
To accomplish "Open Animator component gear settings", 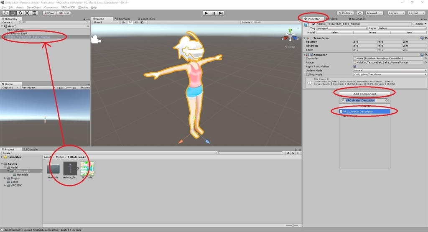I will tap(425, 55).
